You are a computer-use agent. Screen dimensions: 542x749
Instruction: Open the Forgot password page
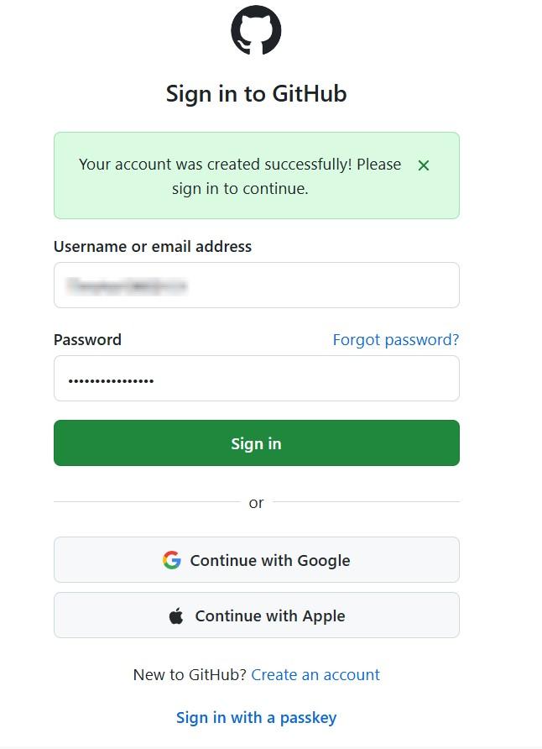pos(395,339)
